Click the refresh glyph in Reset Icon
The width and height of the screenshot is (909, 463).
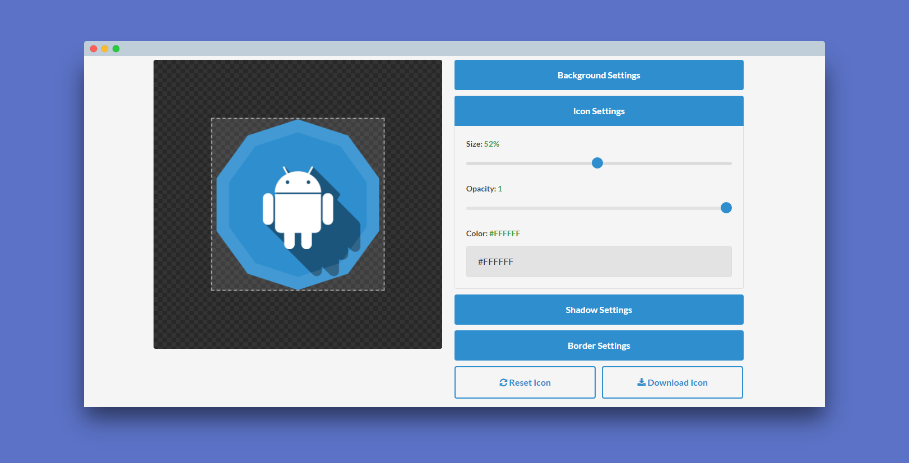pos(503,382)
